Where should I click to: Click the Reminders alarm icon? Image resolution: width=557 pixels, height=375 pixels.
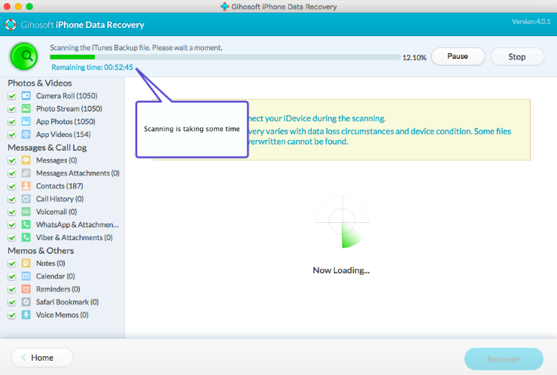[x=26, y=289]
